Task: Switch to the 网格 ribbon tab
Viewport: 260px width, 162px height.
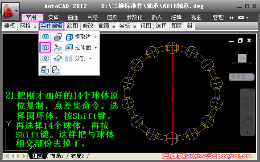Action: pyautogui.click(x=92, y=17)
